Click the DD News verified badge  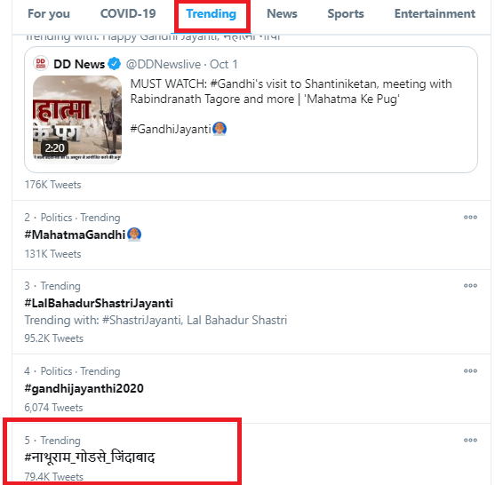click(114, 64)
